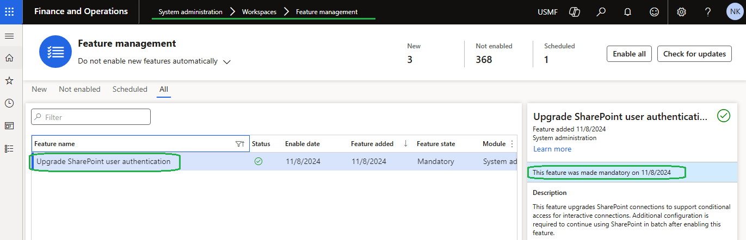Click Workspaces breadcrumb
This screenshot has height=240, width=746.
[259, 11]
